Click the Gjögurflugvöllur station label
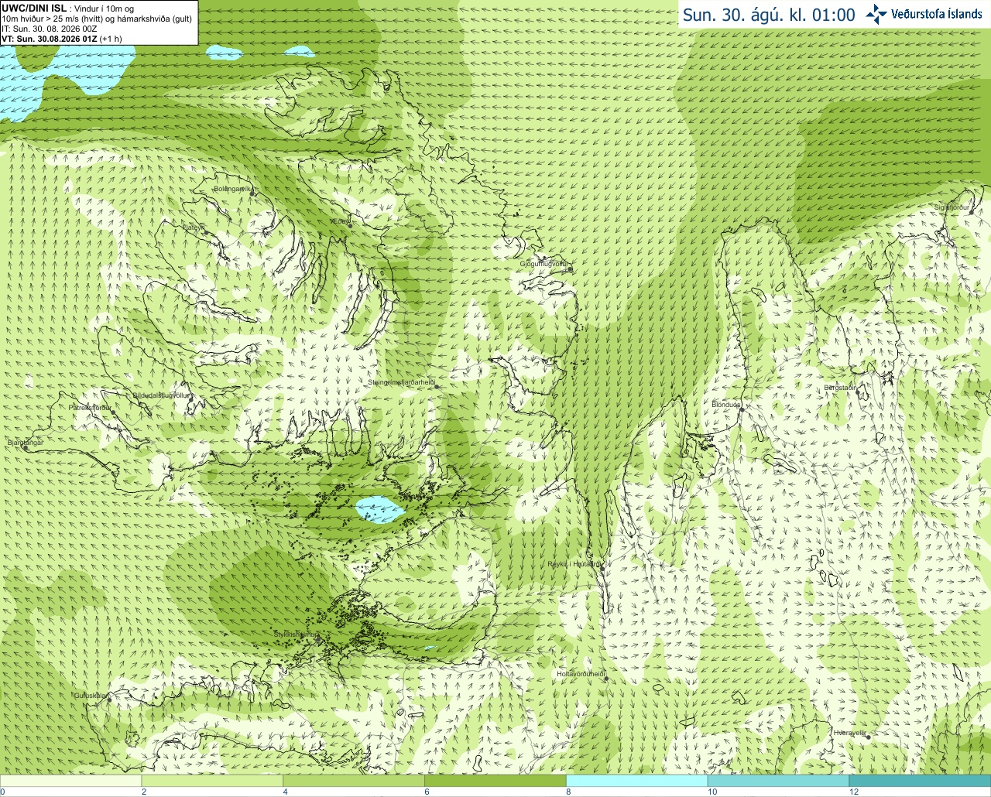 (x=544, y=264)
